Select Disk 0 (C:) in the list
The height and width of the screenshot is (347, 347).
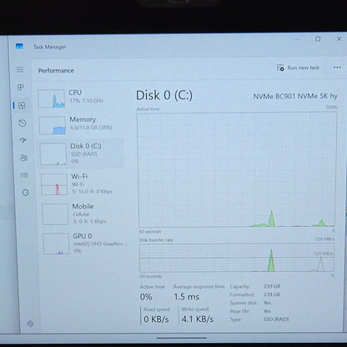[81, 153]
